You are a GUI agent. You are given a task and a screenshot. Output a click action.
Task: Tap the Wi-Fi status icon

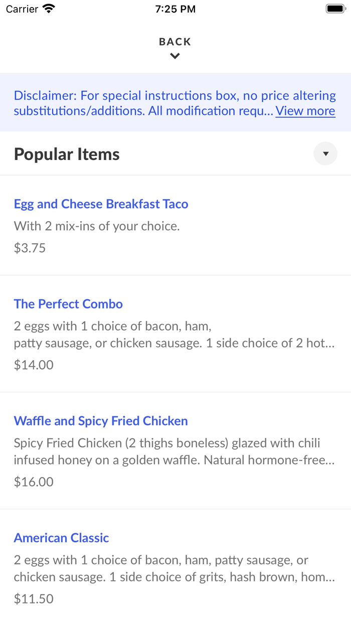pyautogui.click(x=49, y=8)
